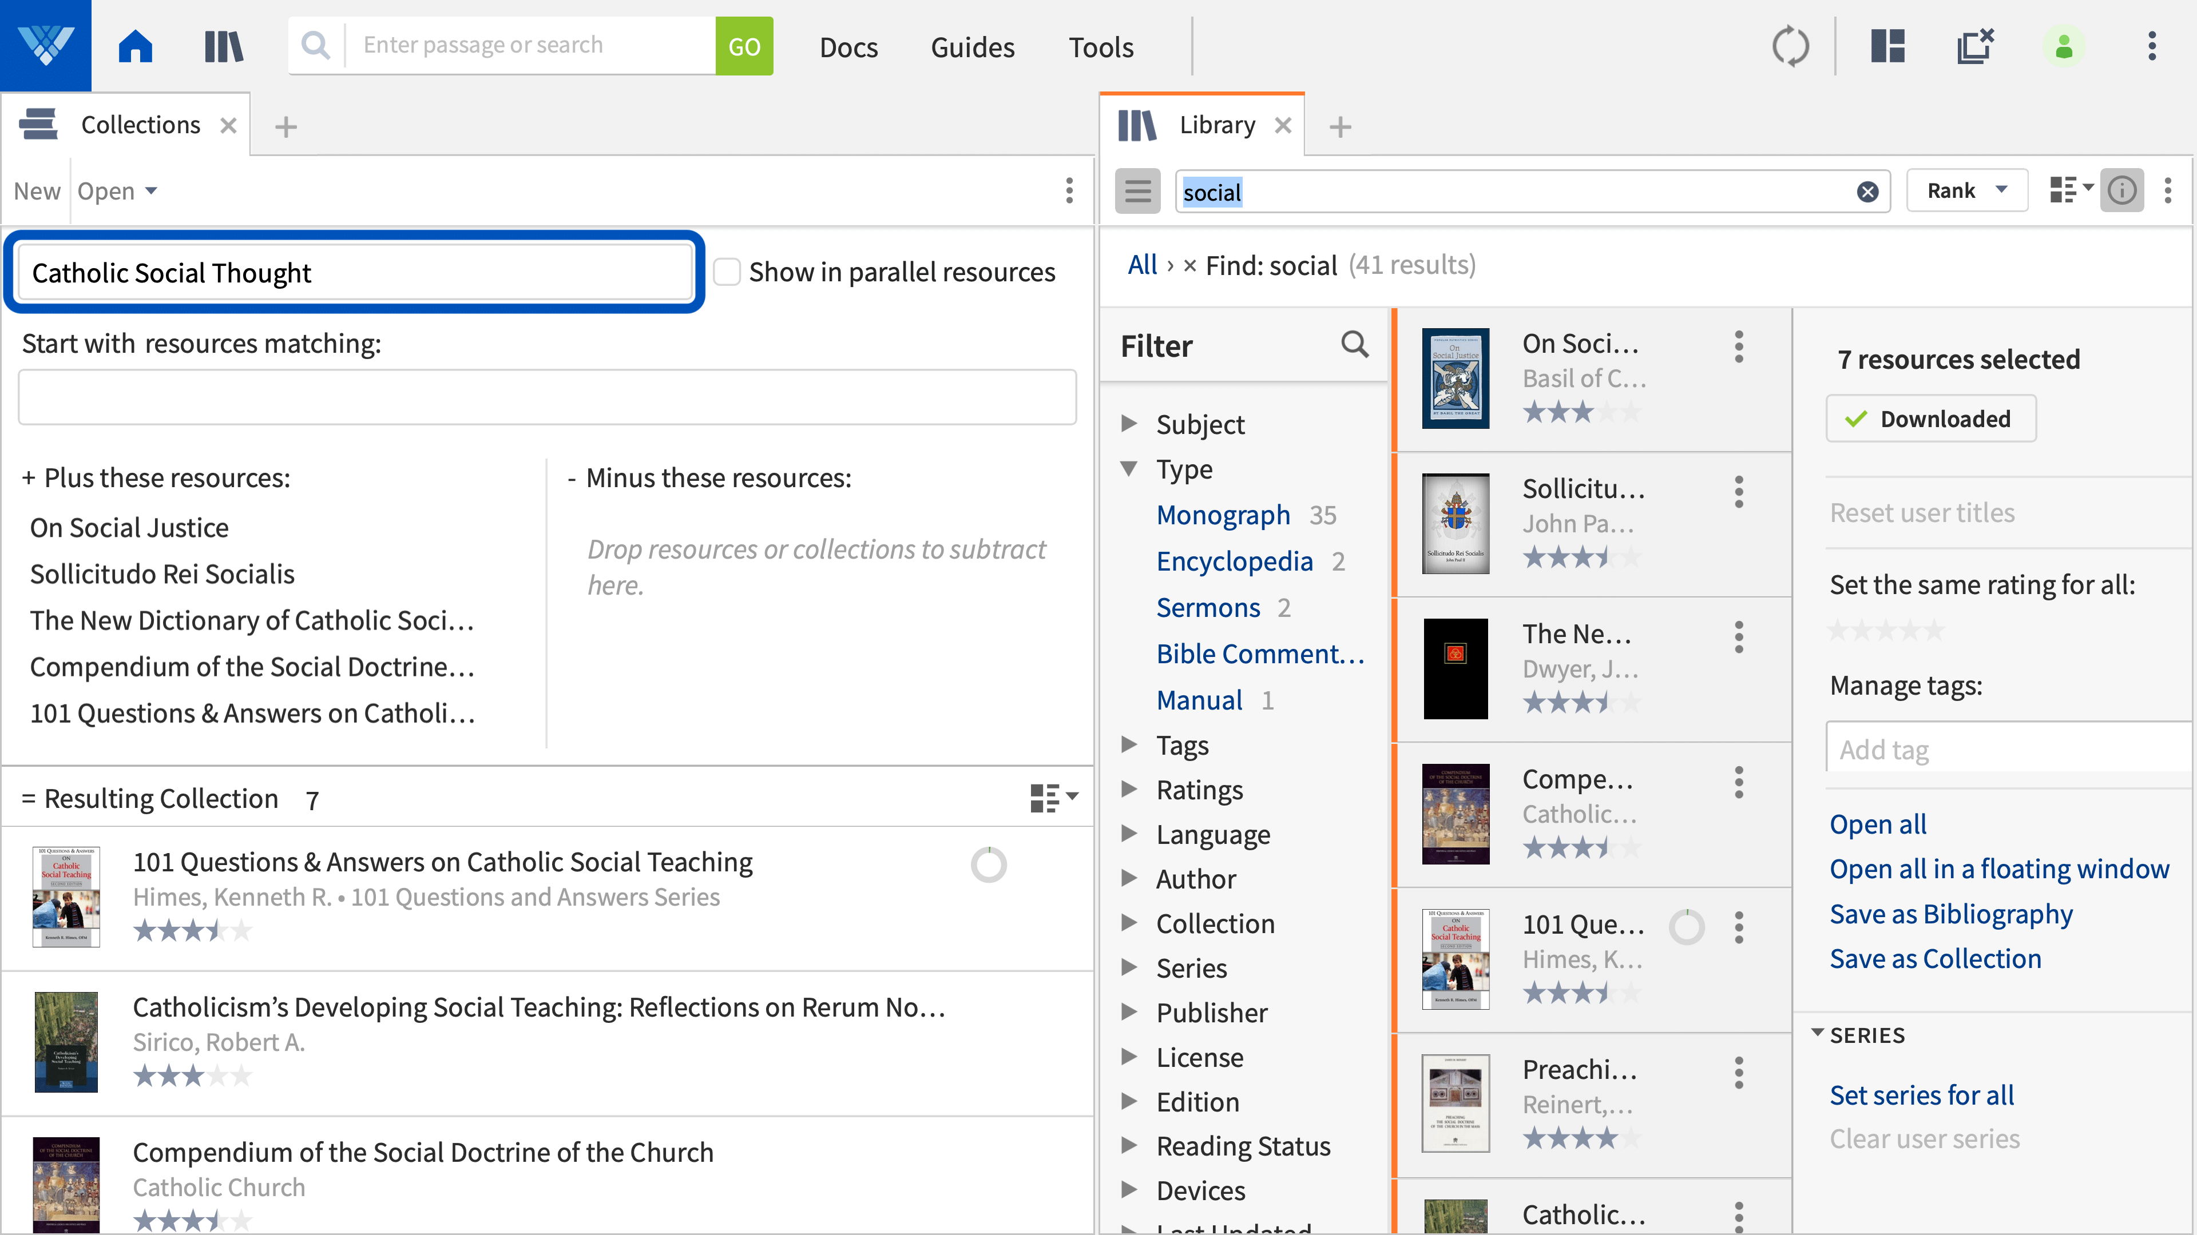Screen dimensions: 2197x1235
Task: Click the Collections panel stack icon
Action: click(x=38, y=125)
